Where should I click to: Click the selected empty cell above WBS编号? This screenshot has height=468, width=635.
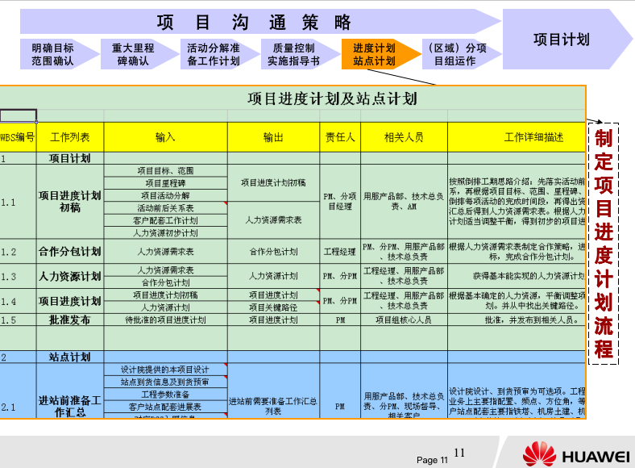(x=19, y=115)
